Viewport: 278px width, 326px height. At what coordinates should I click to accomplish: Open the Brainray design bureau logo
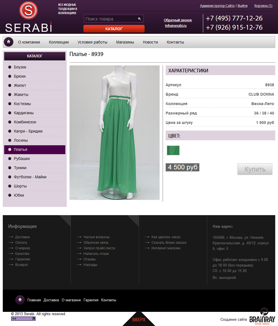tap(262, 316)
